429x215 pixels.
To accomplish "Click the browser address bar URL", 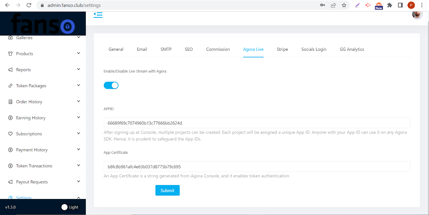I will [74, 5].
